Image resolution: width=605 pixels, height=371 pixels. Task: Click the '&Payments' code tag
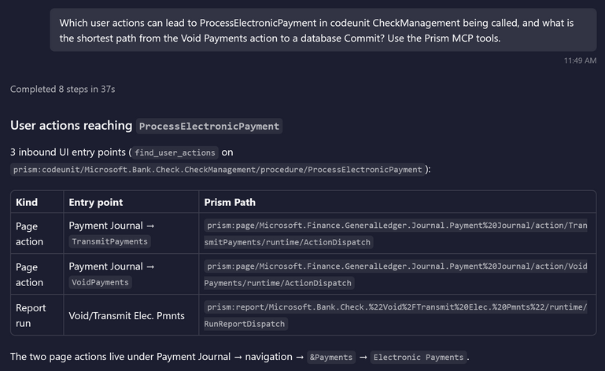pyautogui.click(x=331, y=357)
